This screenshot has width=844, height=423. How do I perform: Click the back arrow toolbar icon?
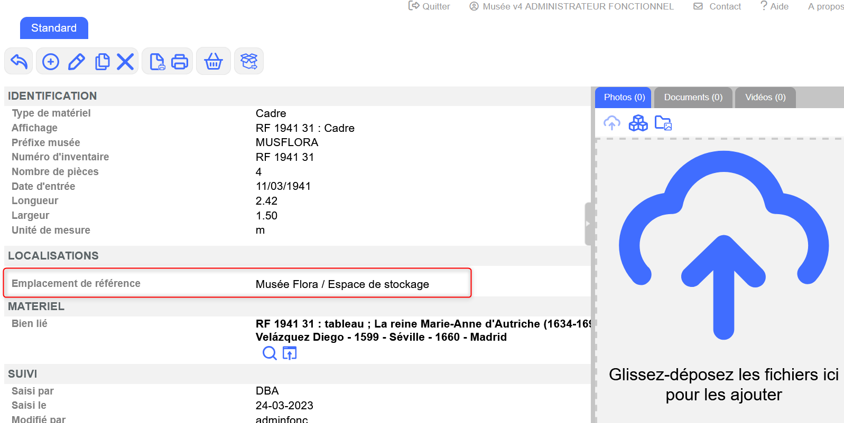[x=19, y=62]
